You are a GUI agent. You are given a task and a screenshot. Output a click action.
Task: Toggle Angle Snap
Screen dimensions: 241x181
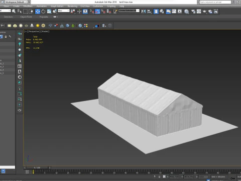point(97,11)
